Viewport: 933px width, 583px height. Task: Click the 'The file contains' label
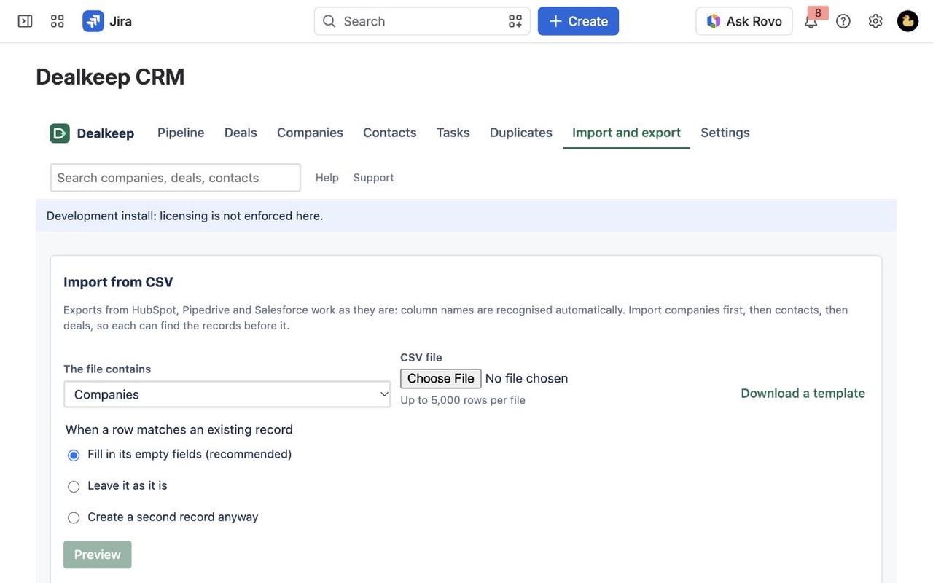107,369
